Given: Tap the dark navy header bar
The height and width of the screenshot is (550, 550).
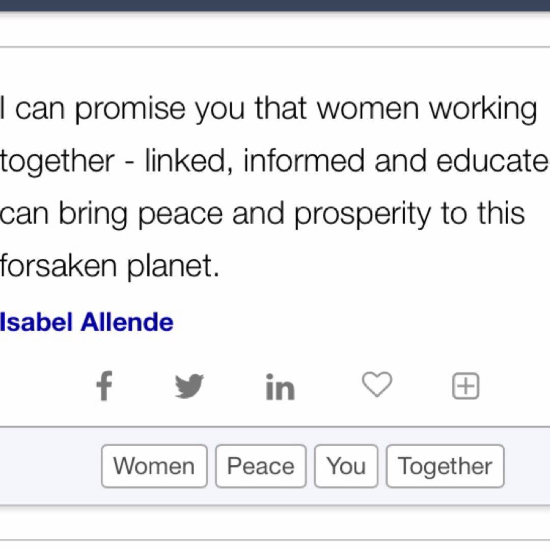Looking at the screenshot, I should click(275, 5).
